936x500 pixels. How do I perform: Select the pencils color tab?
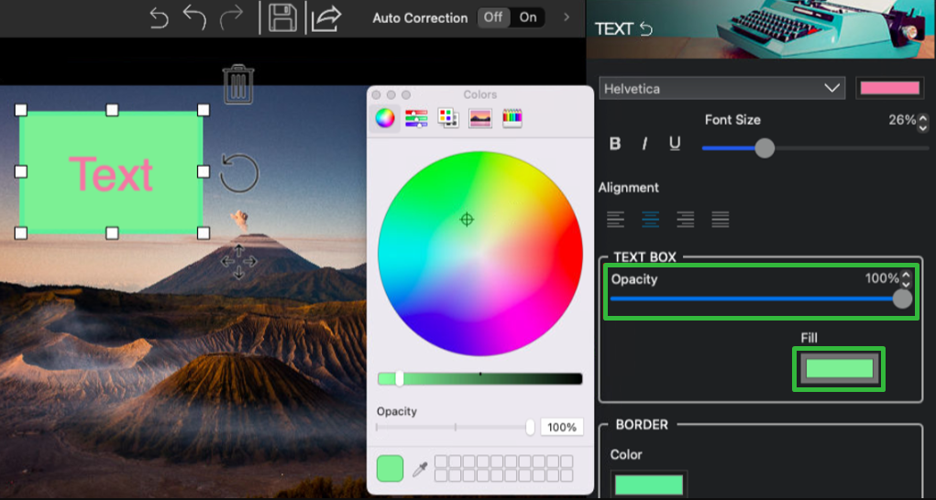512,118
